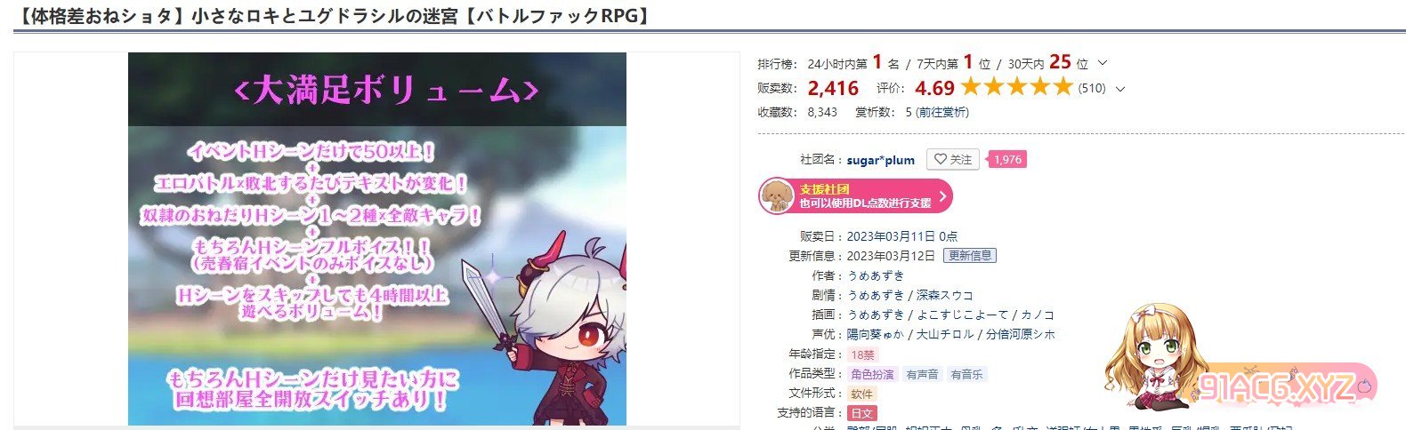
Task: Click the 日文 supported language tag
Action: click(x=861, y=413)
